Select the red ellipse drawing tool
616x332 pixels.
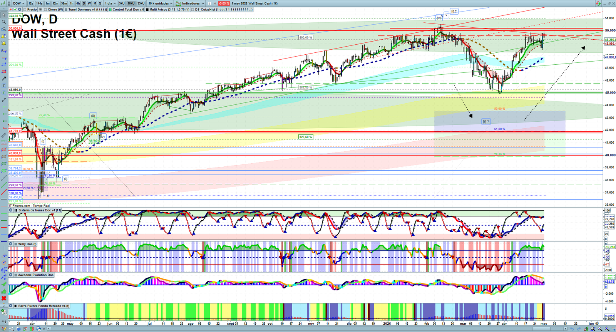pyautogui.click(x=4, y=149)
